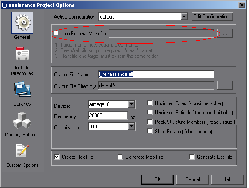Open the Custom Options notepad icon

[x=22, y=151]
